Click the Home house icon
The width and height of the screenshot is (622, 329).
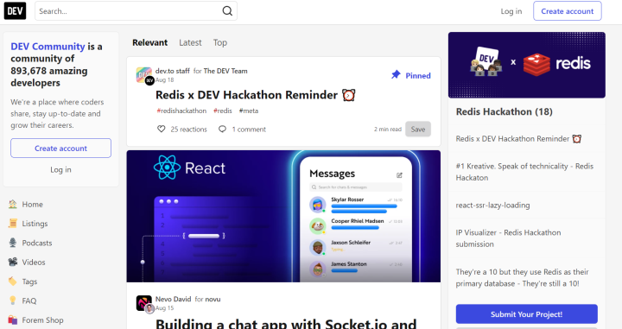click(x=13, y=204)
